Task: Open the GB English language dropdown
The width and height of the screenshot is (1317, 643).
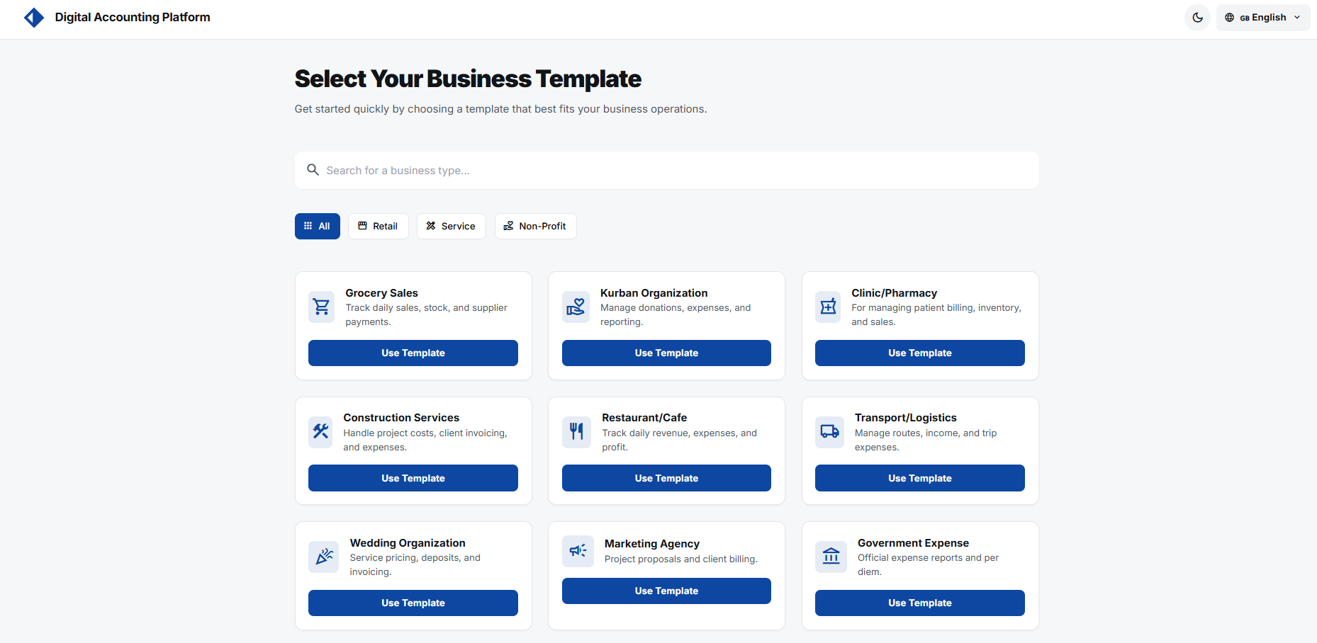Action: tap(1262, 17)
